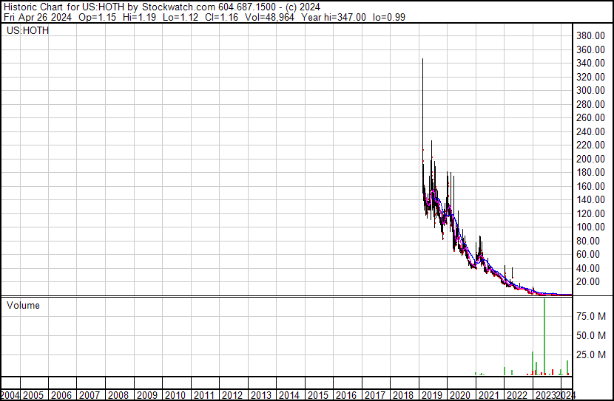Image resolution: width=614 pixels, height=401 pixels.
Task: Click the Vol=48,964 value in the header
Action: point(269,17)
